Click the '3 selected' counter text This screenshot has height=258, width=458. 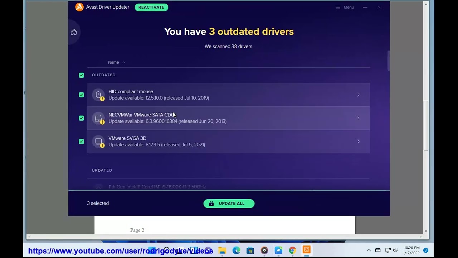click(98, 203)
